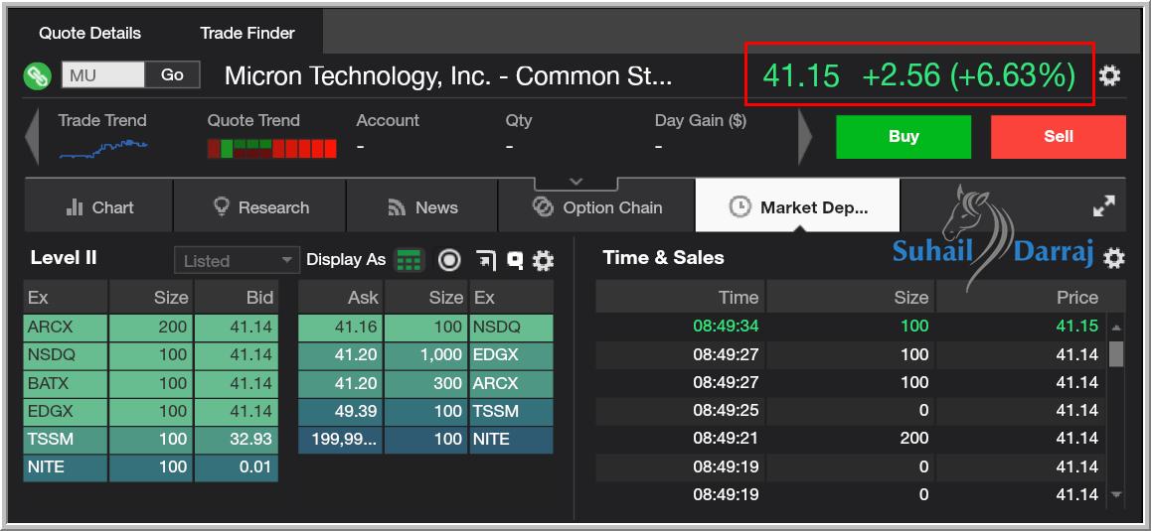Click the MU symbol input field
This screenshot has width=1151, height=531.
click(x=103, y=74)
